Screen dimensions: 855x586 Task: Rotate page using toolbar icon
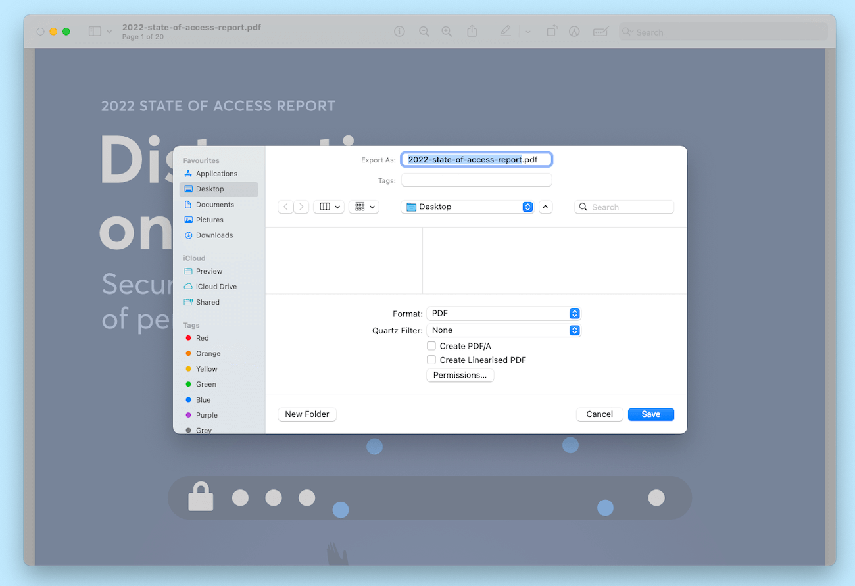coord(552,31)
